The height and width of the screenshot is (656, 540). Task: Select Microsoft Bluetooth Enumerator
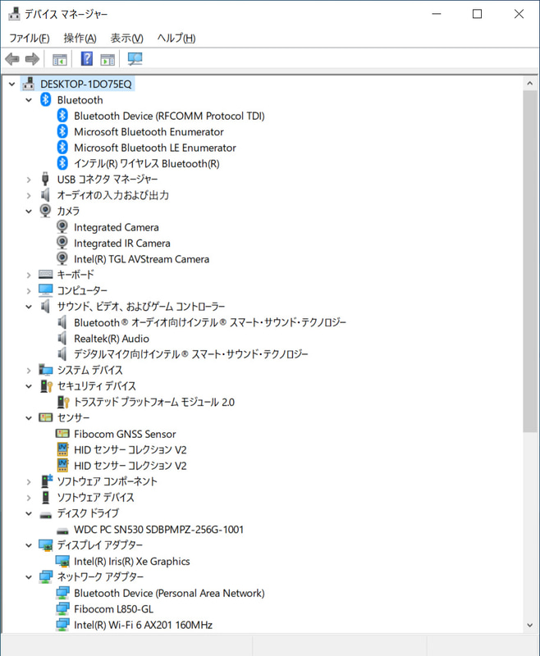coord(149,132)
